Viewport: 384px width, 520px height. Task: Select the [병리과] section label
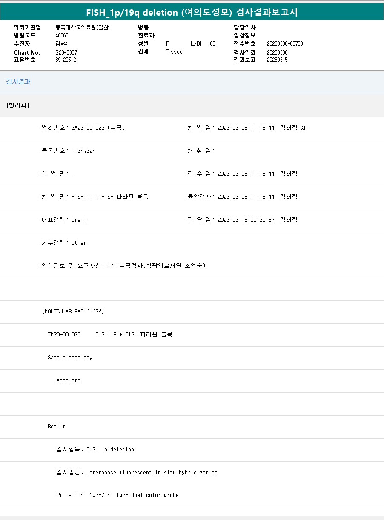[x=18, y=105]
